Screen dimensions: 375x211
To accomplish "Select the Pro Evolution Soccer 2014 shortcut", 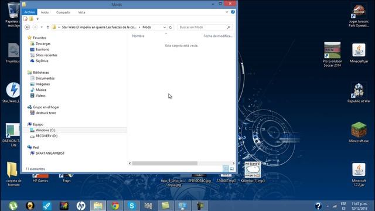I will [332, 55].
